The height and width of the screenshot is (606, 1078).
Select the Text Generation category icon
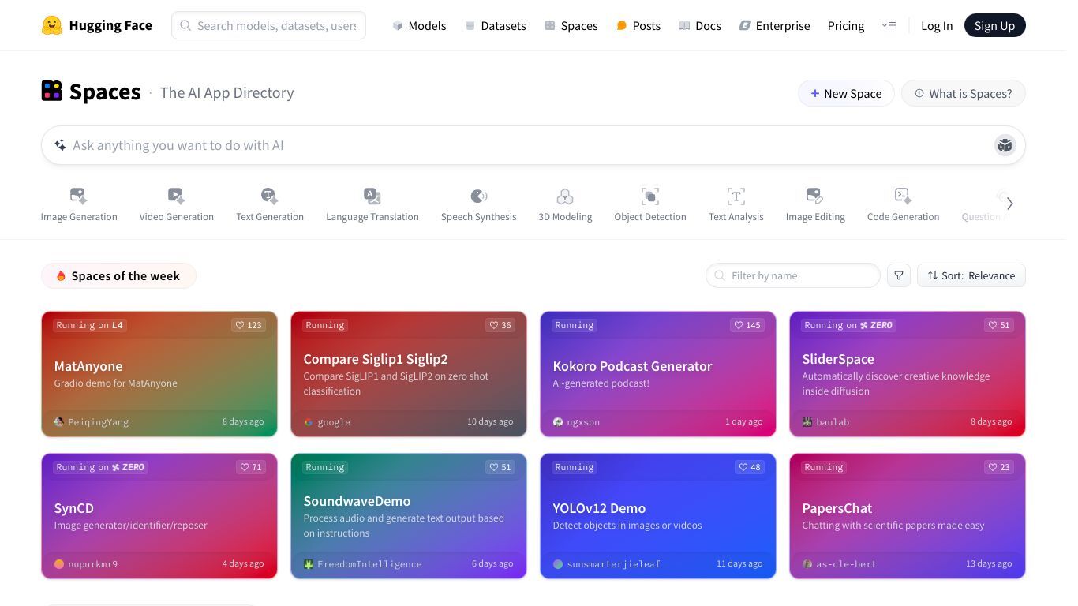click(x=270, y=196)
